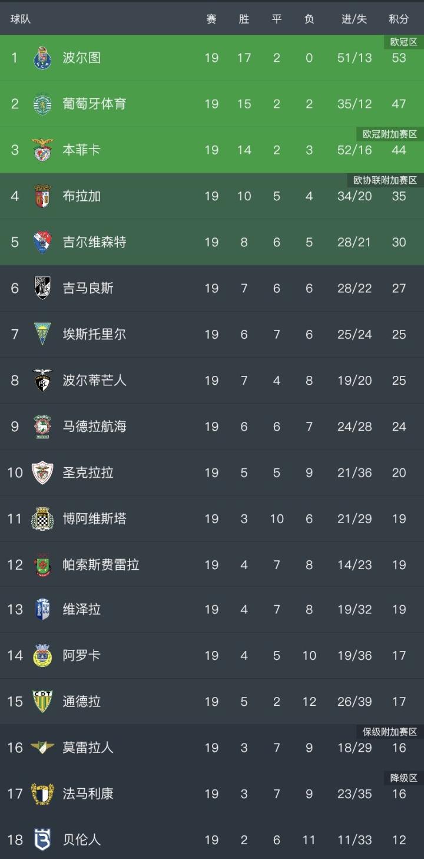Click the Porto (波尔图) club crest
The height and width of the screenshot is (859, 424).
click(x=42, y=58)
